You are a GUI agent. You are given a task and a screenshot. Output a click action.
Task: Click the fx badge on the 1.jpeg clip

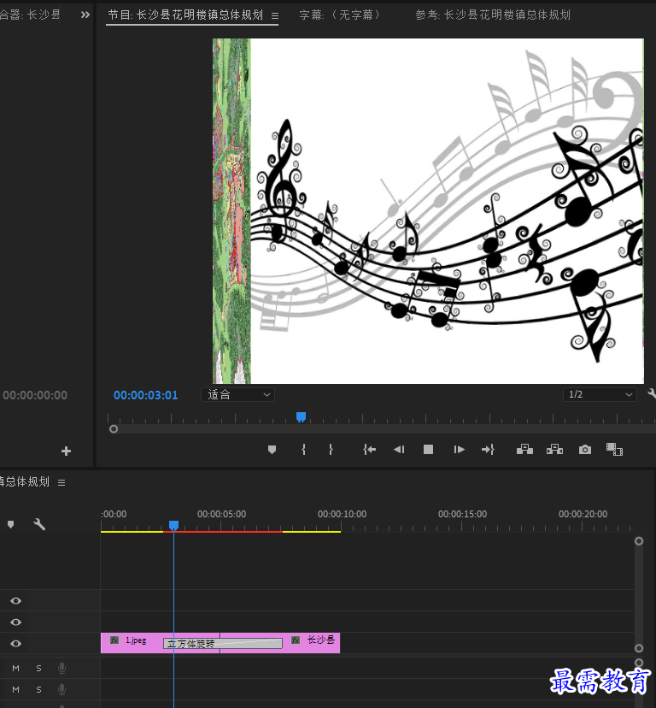(114, 640)
